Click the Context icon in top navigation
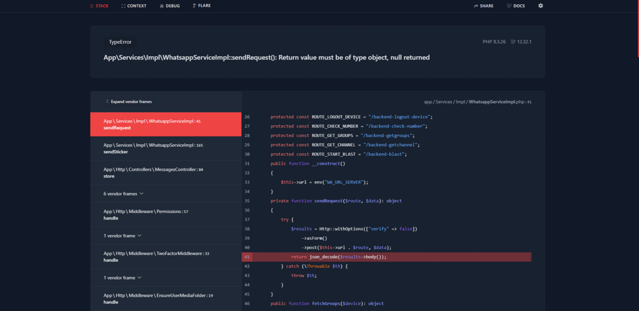Viewport: 639px width, 311px height. (124, 6)
